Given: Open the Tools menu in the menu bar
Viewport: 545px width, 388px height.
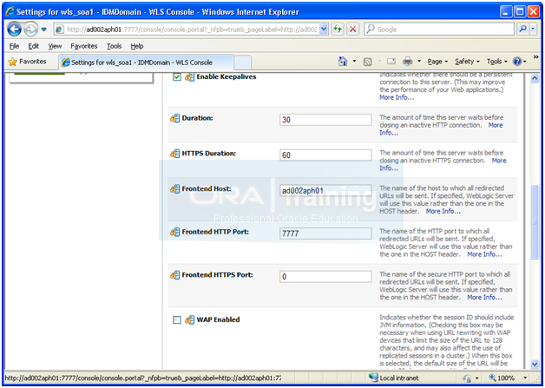Looking at the screenshot, I should click(x=114, y=46).
